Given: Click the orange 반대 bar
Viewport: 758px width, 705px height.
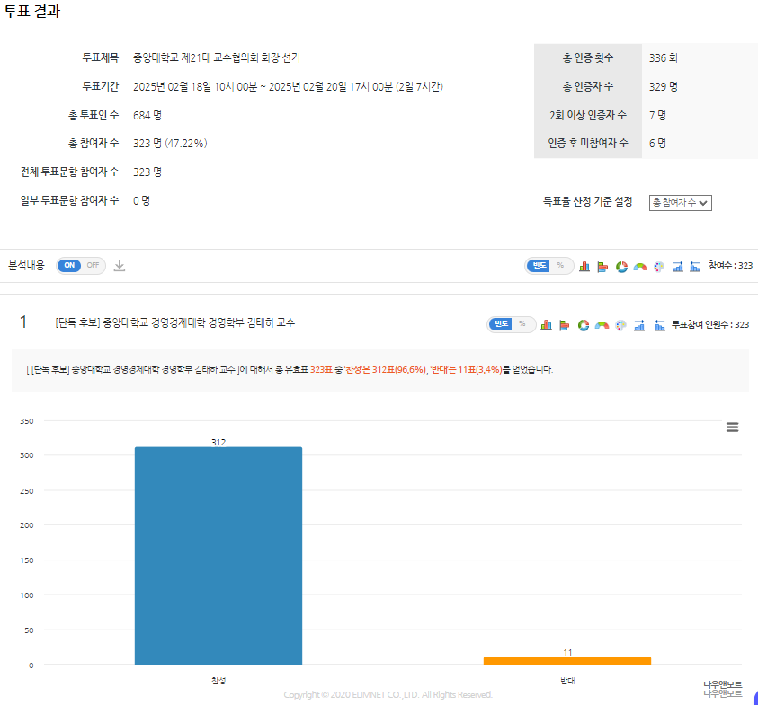Looking at the screenshot, I should (566, 660).
